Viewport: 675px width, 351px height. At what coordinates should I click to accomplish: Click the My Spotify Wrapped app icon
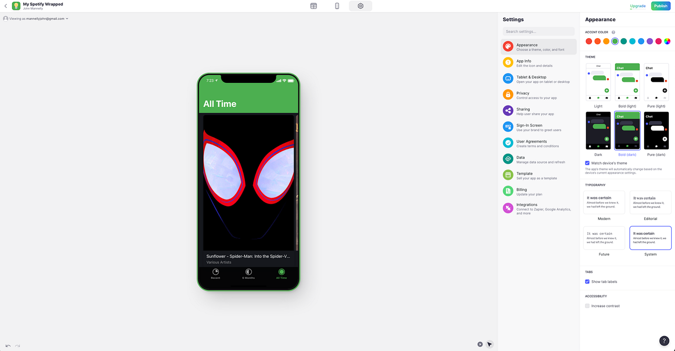(x=16, y=6)
